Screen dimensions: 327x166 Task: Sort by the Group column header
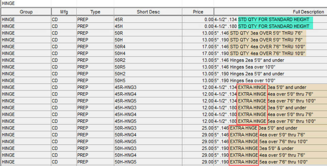[x=26, y=12]
